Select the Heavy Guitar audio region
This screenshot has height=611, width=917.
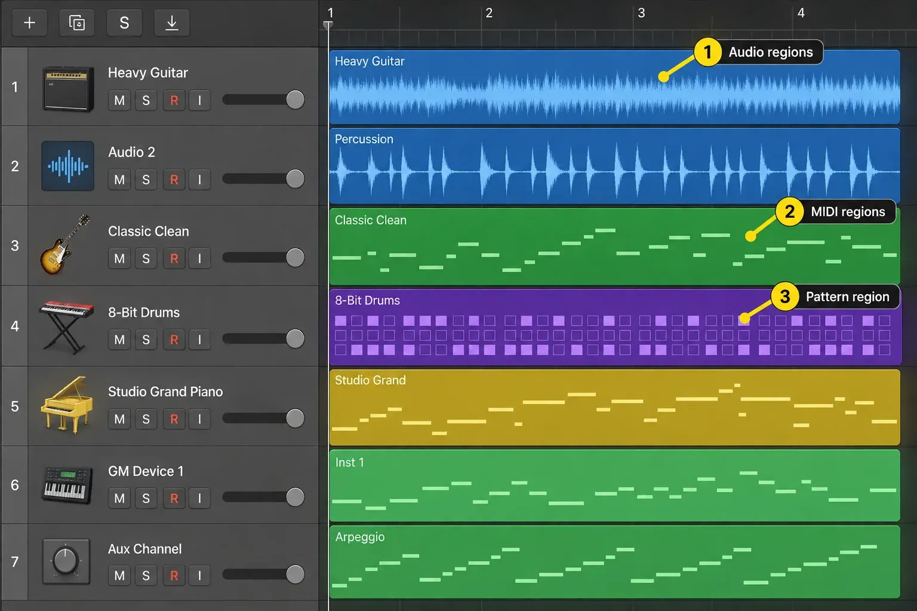(614, 87)
